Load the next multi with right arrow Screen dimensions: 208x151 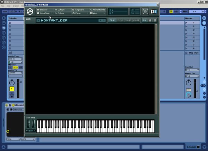point(104,21)
